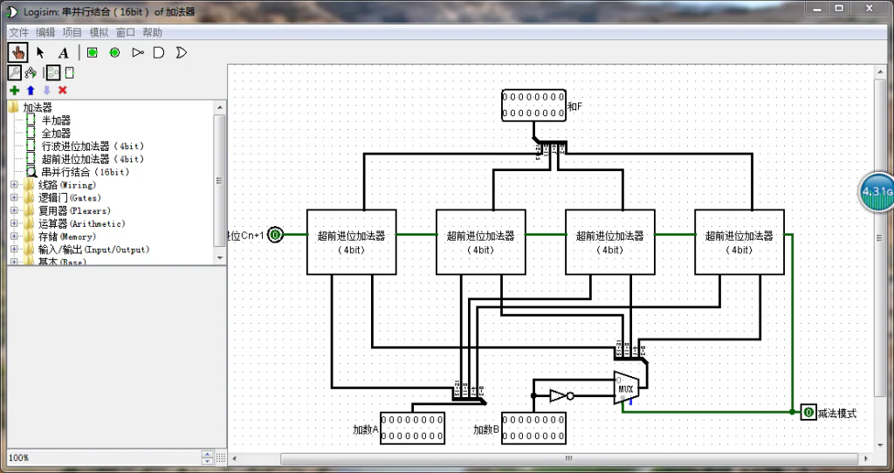Pick the output pin tool
The width and height of the screenshot is (894, 473).
click(114, 52)
